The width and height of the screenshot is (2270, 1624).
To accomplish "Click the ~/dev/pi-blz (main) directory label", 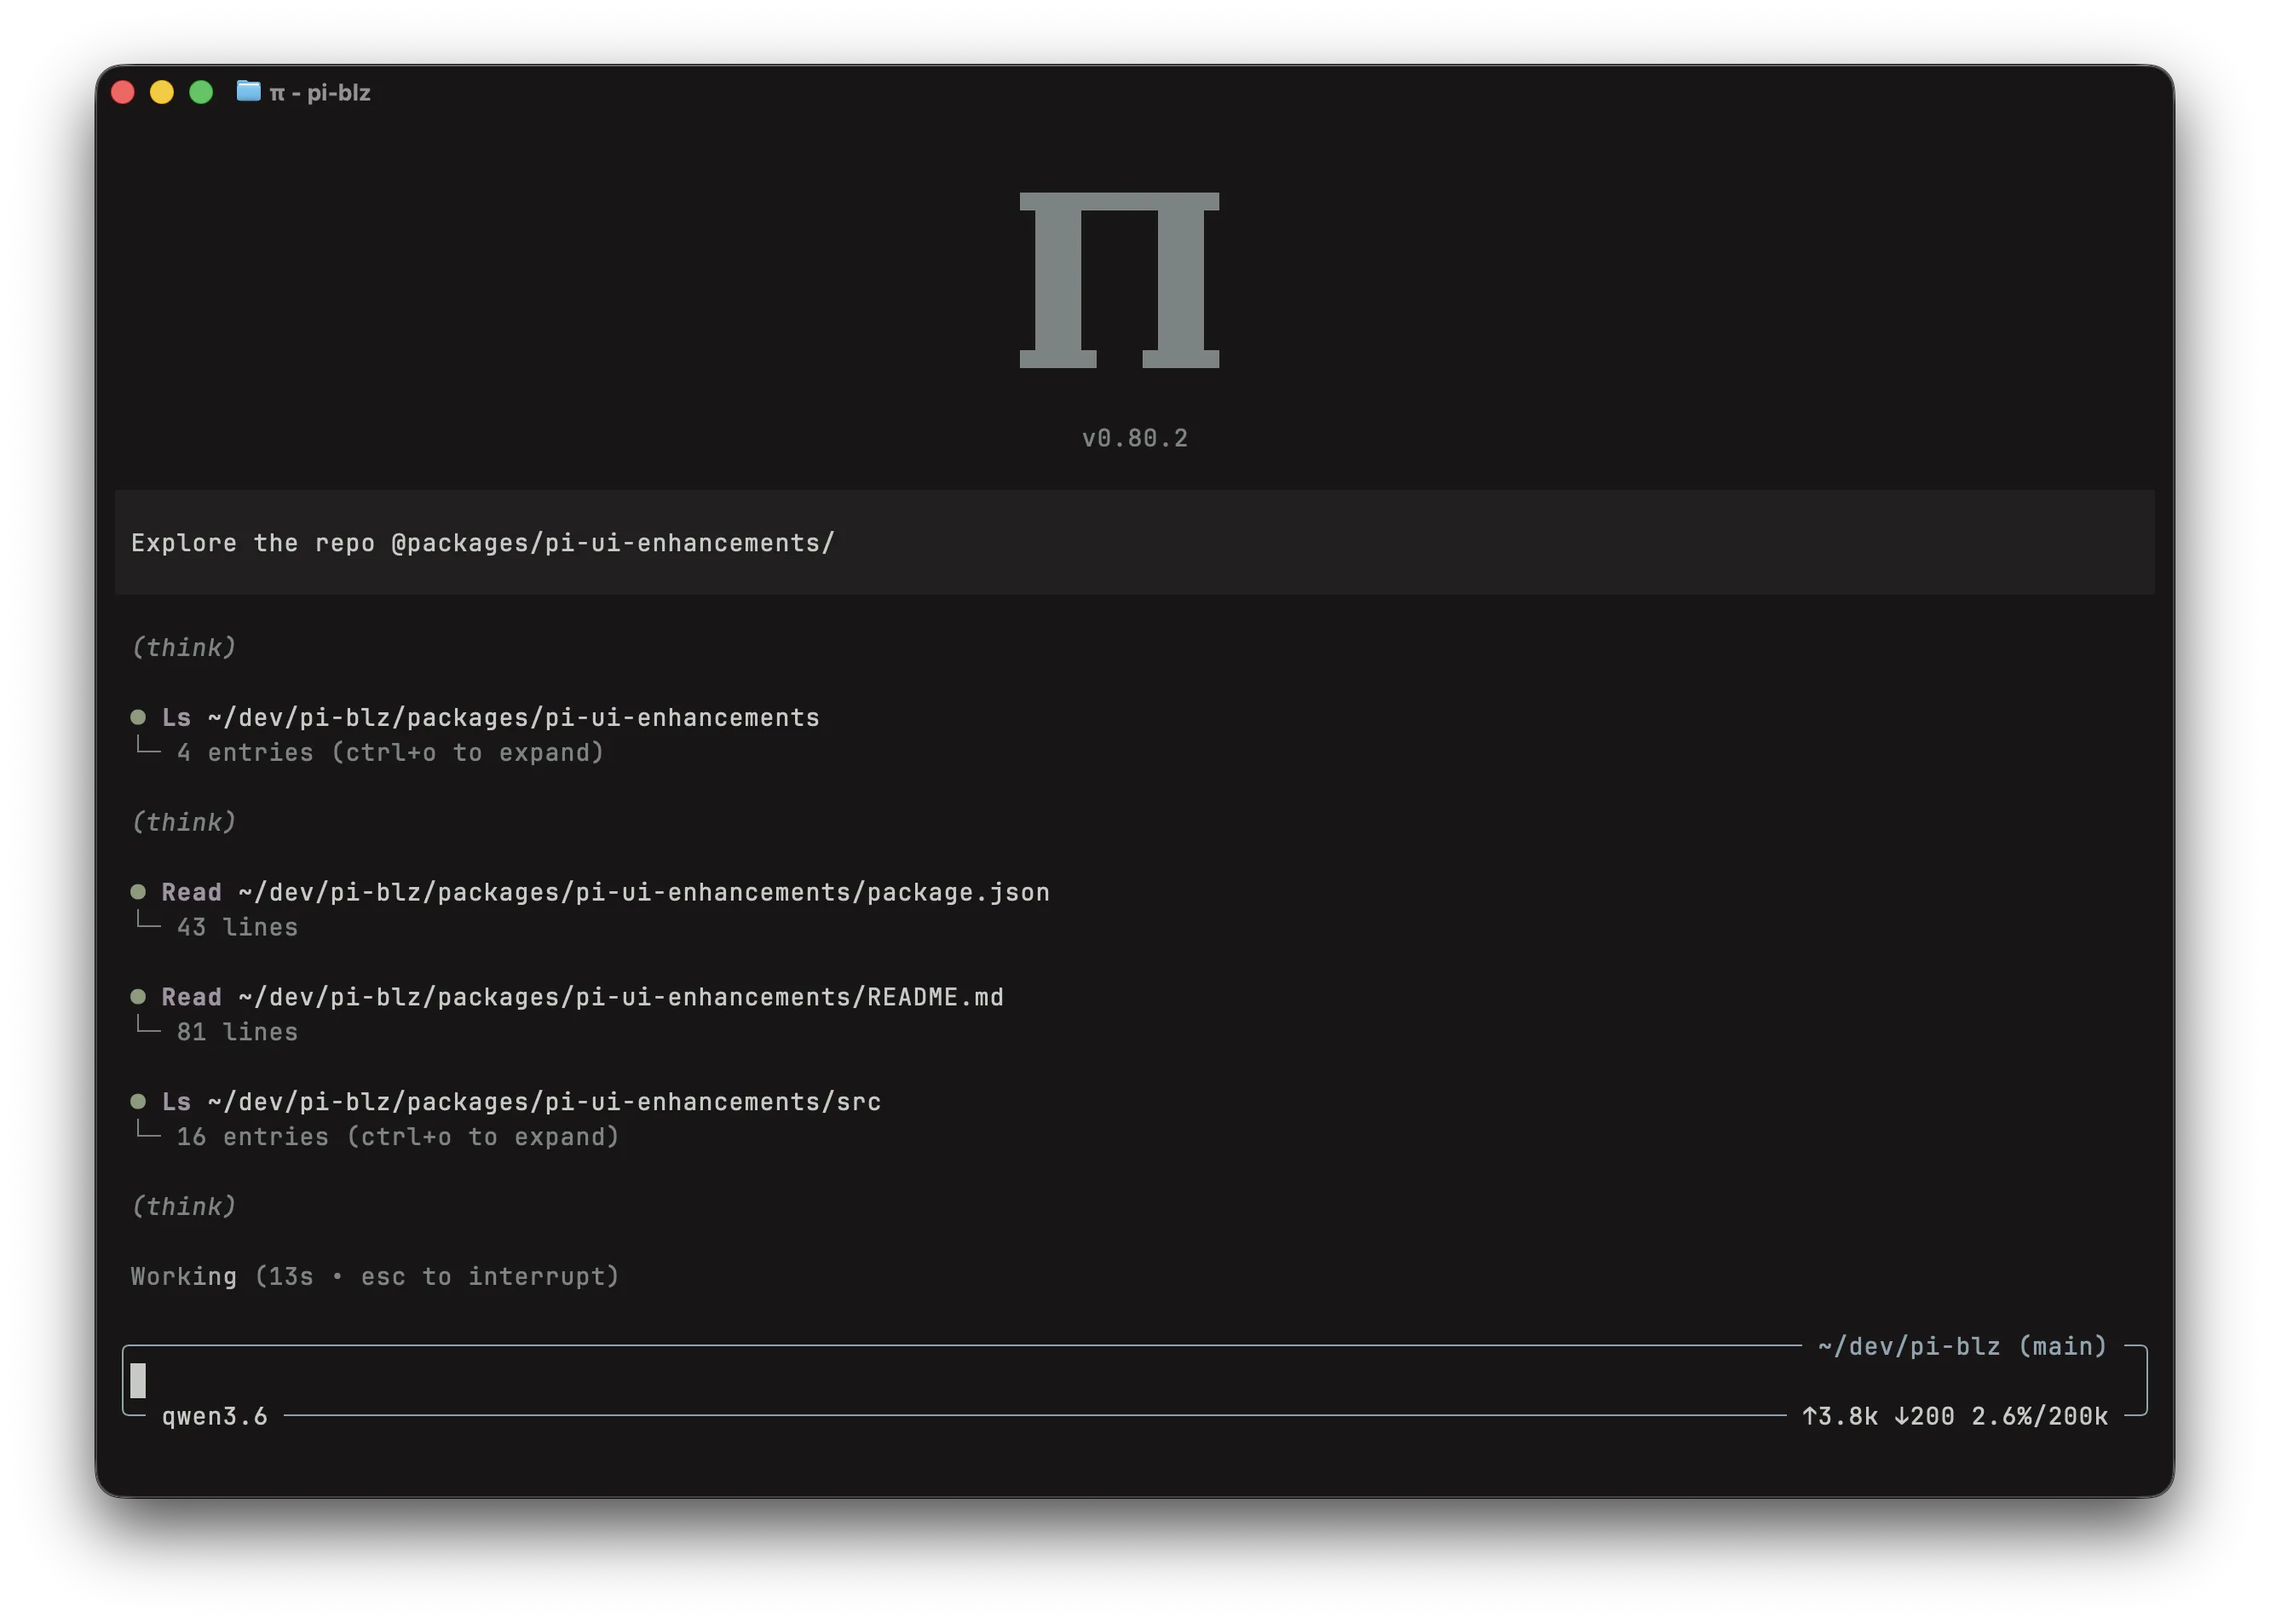I will (x=1962, y=1346).
